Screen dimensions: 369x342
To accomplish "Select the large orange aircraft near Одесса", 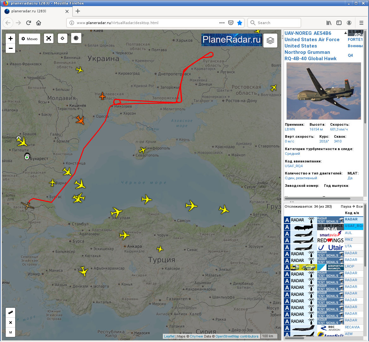I will coord(80,120).
